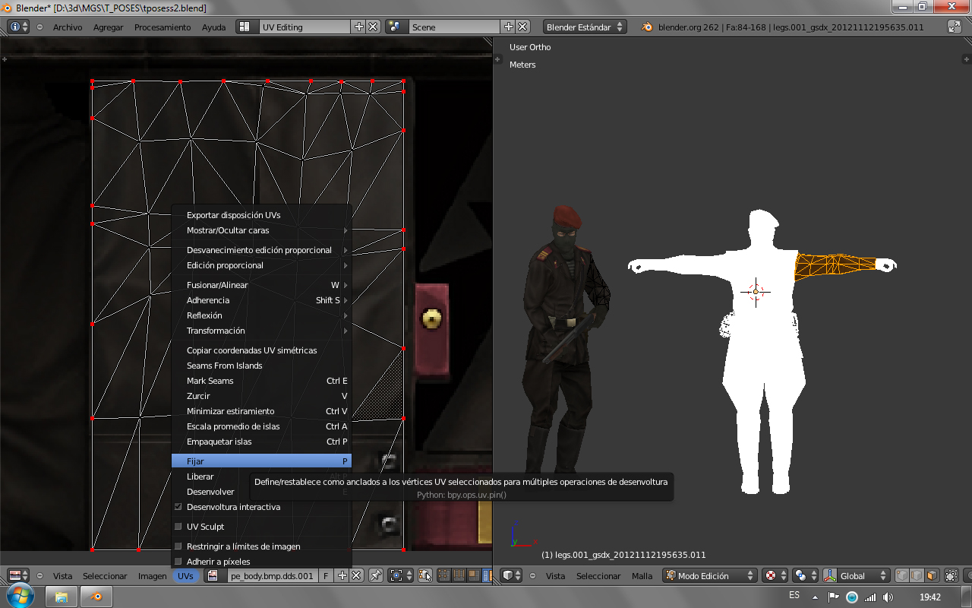Screen dimensions: 972x608
Task: Click the blender.org logo icon in header
Action: 647,27
